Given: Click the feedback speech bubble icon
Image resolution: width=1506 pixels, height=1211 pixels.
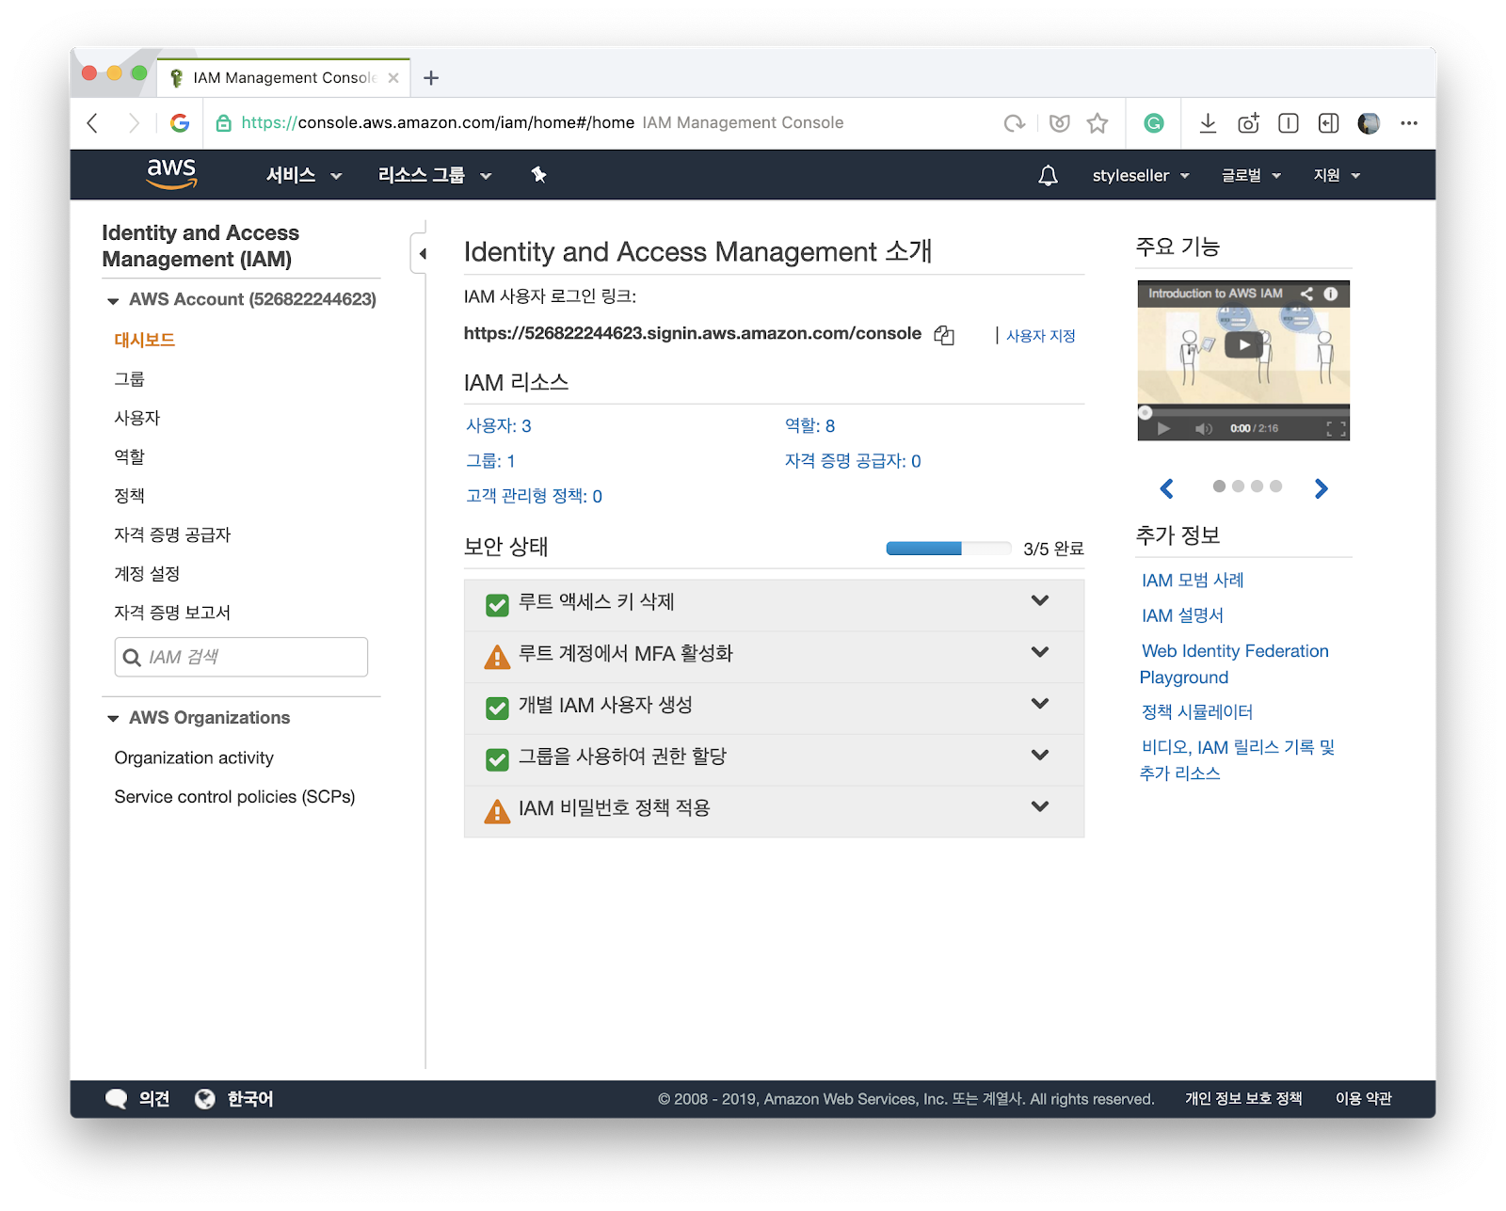Looking at the screenshot, I should click(117, 1099).
